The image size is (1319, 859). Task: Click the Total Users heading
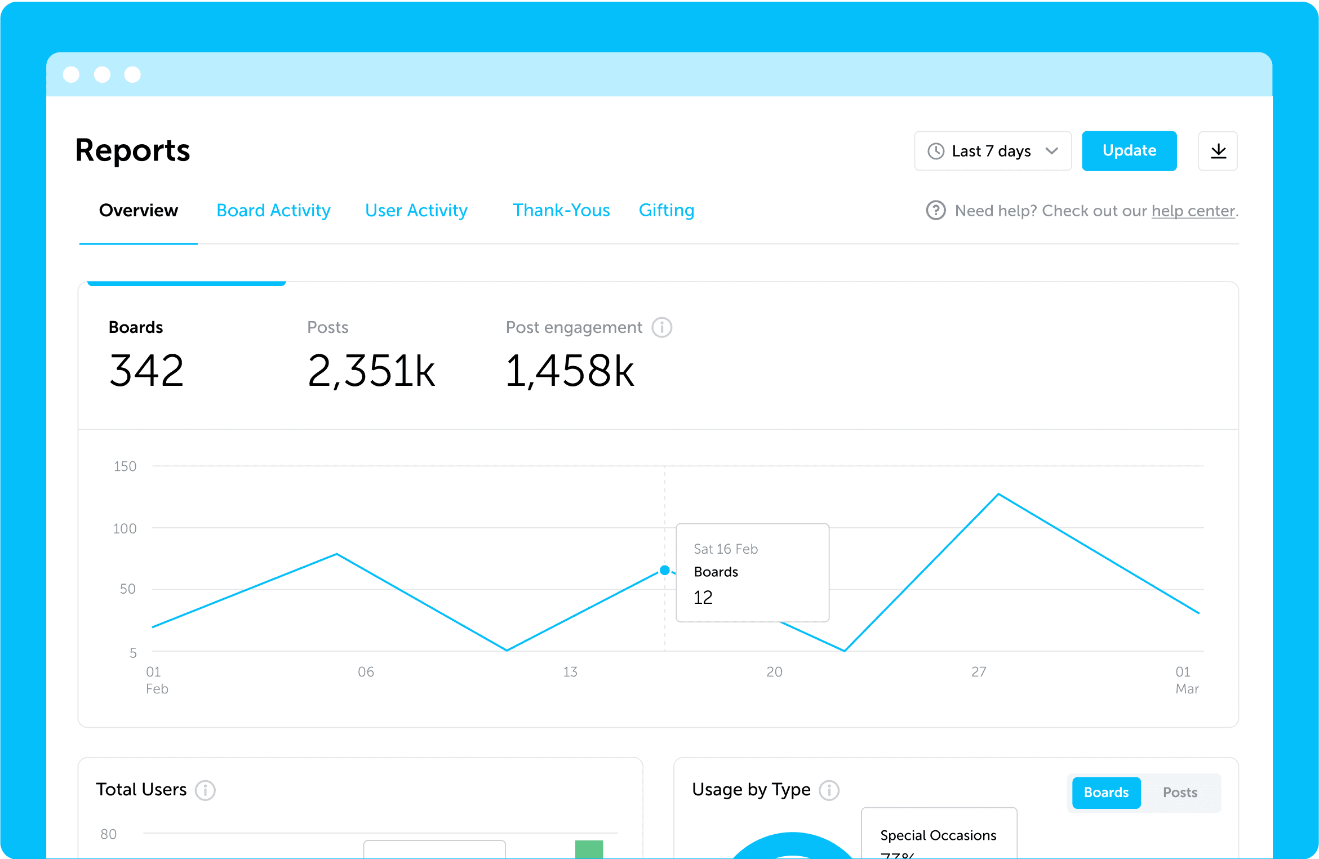pyautogui.click(x=141, y=790)
